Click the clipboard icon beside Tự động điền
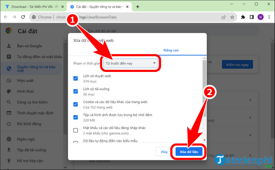This screenshot has height=170, width=275. (x=9, y=57)
